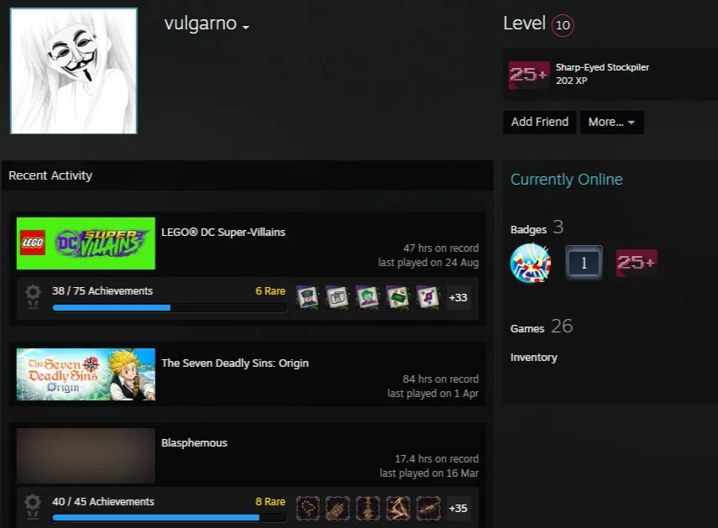Click the LEGO DC achievements progress bar
This screenshot has width=718, height=528.
(x=170, y=308)
